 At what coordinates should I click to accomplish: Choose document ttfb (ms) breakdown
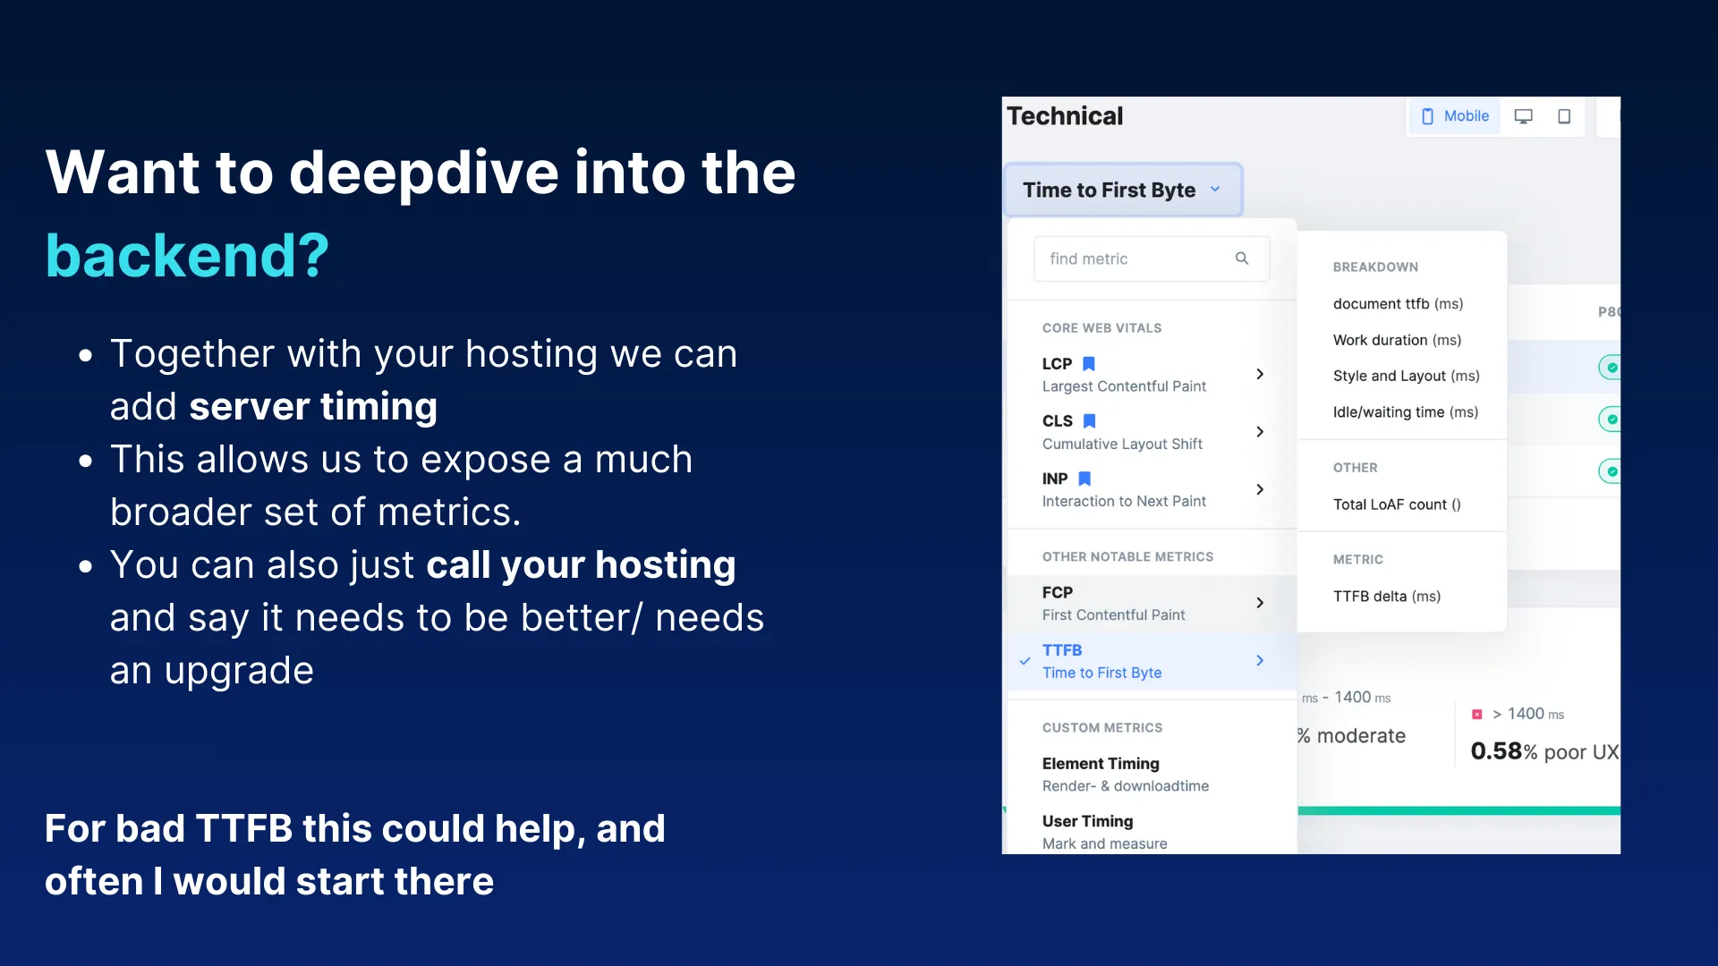(x=1398, y=304)
